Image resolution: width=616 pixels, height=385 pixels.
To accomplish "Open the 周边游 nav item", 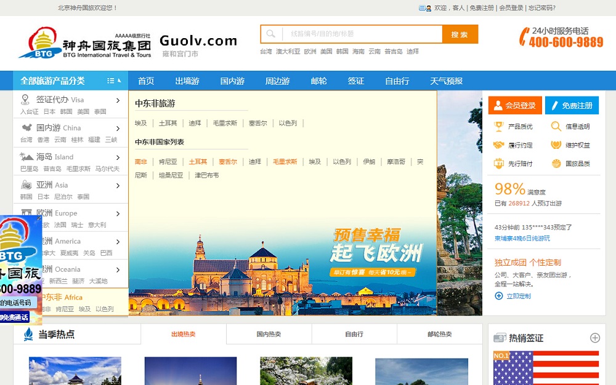I will (278, 81).
